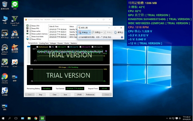The width and height of the screenshot is (193, 121).
Task: Open the Powers tab
Action: tap(60, 43)
